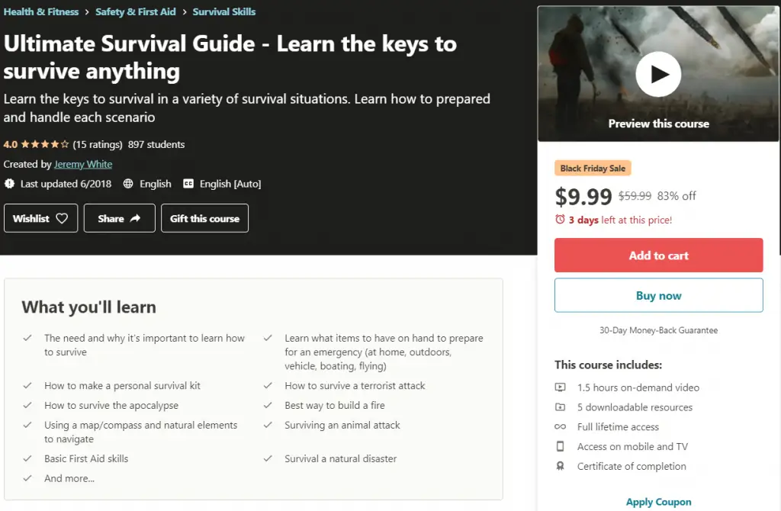The image size is (781, 511).
Task: Open instructor Jeremy White's profile
Action: (x=83, y=164)
